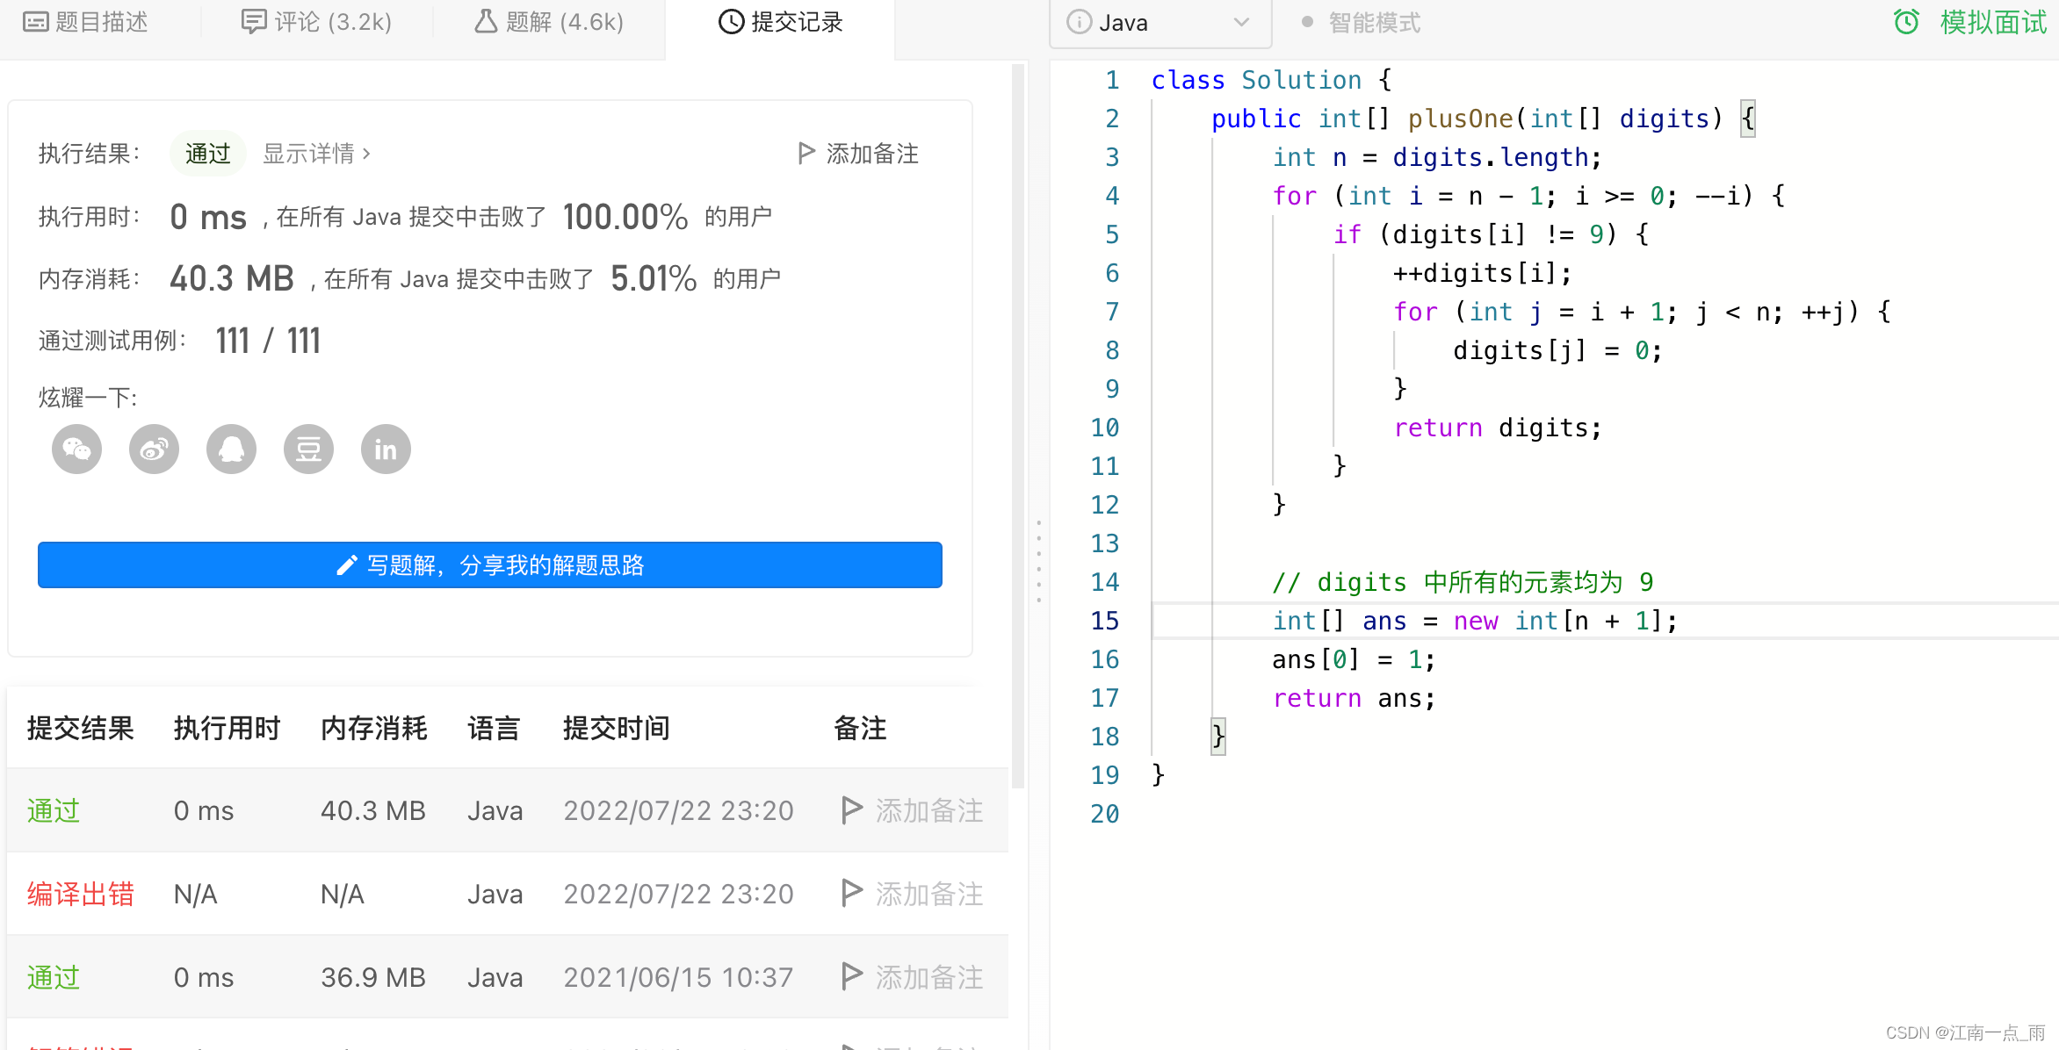Click the 100.00% runtime percentile text

coord(625,217)
